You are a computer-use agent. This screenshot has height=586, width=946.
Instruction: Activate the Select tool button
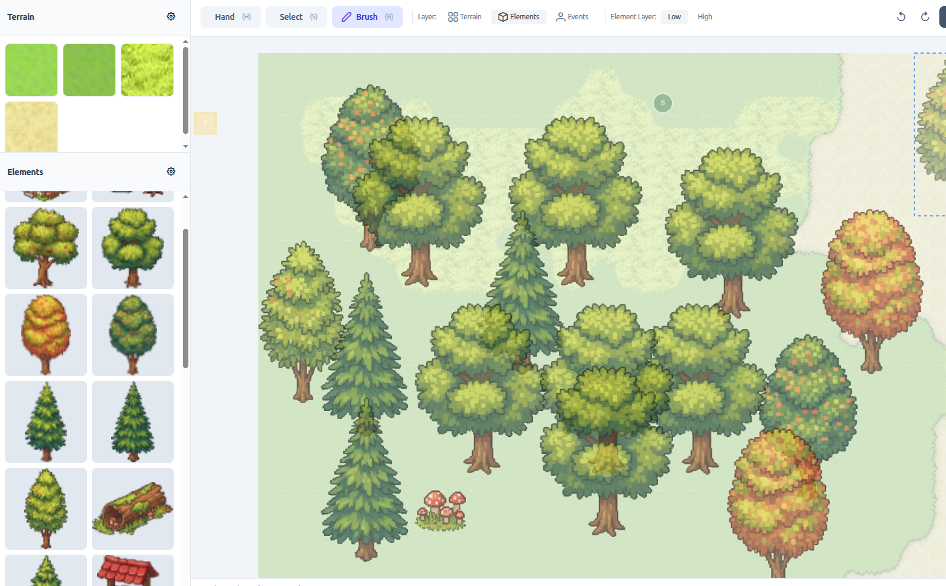pos(296,17)
